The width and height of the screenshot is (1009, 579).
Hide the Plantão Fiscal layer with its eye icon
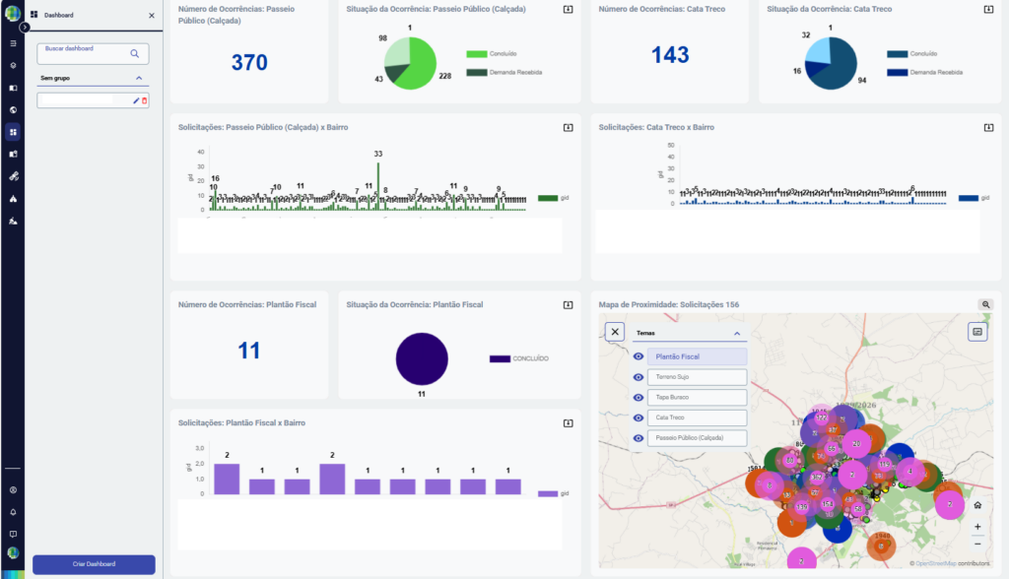pyautogui.click(x=639, y=356)
